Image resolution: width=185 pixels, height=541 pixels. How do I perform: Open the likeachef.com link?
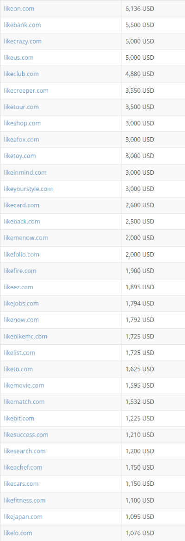pos(23,467)
